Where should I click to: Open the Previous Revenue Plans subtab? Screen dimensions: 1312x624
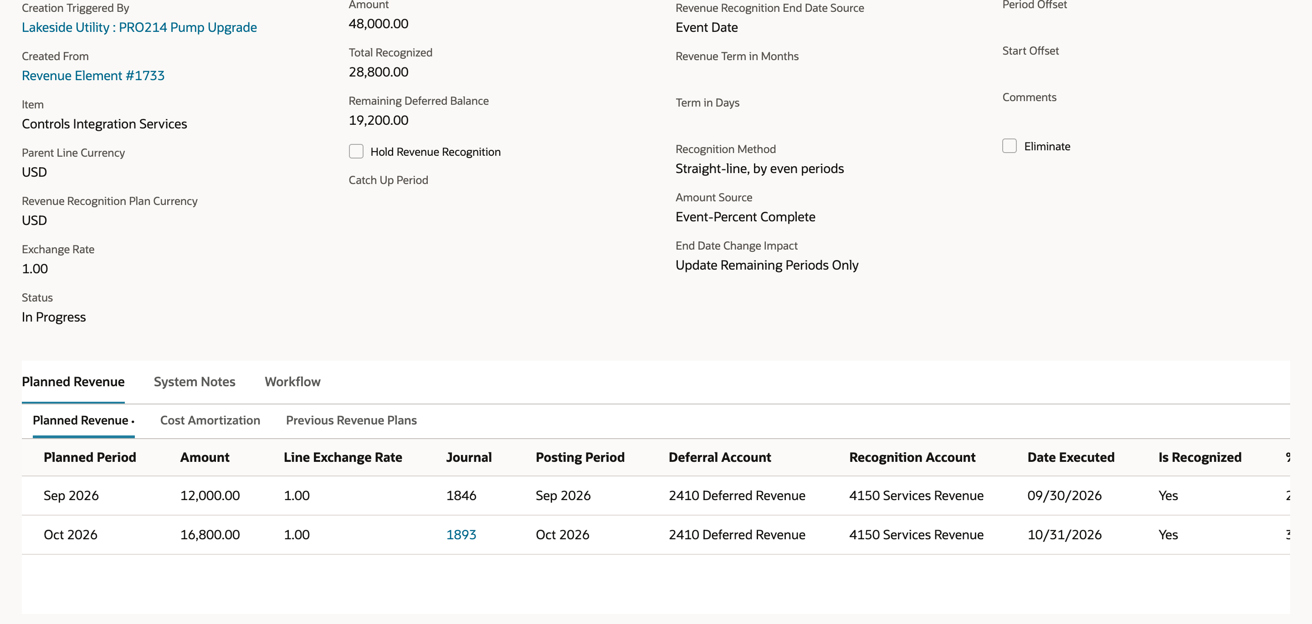pyautogui.click(x=351, y=420)
